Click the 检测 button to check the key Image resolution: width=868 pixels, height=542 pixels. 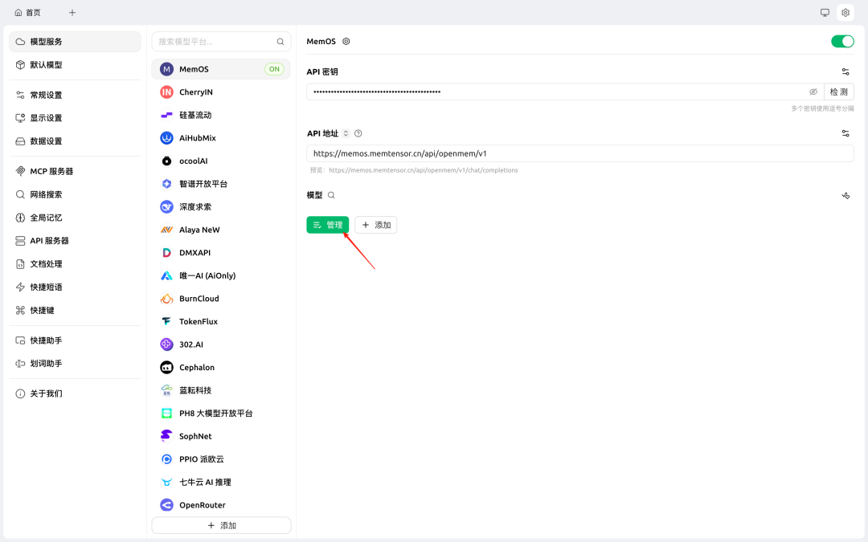[838, 92]
